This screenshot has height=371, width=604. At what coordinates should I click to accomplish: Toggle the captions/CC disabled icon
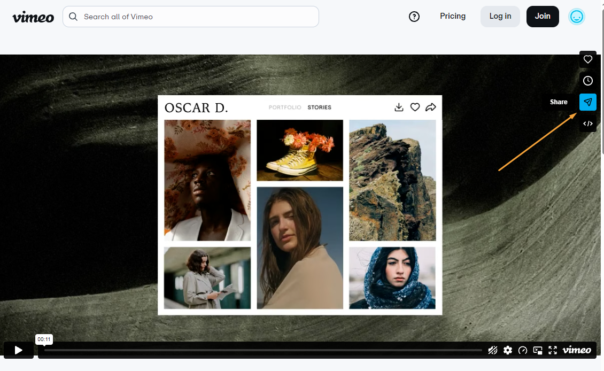point(493,350)
